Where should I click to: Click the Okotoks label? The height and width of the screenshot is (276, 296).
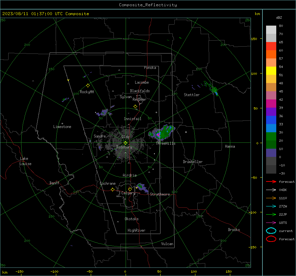coord(132,219)
